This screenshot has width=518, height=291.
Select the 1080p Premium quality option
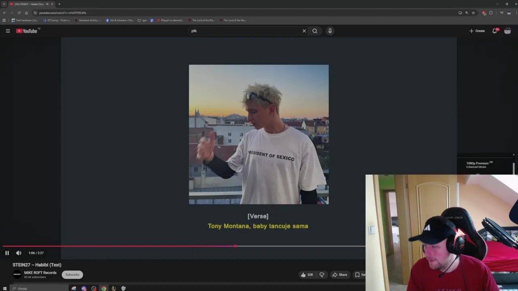tap(480, 165)
